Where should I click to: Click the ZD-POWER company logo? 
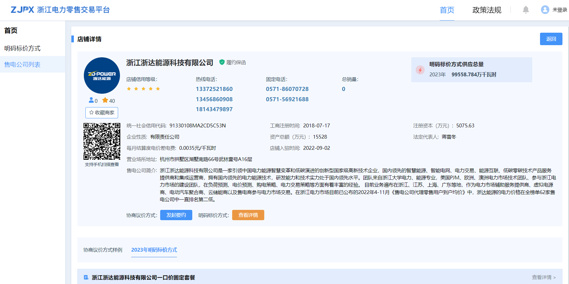[102, 76]
